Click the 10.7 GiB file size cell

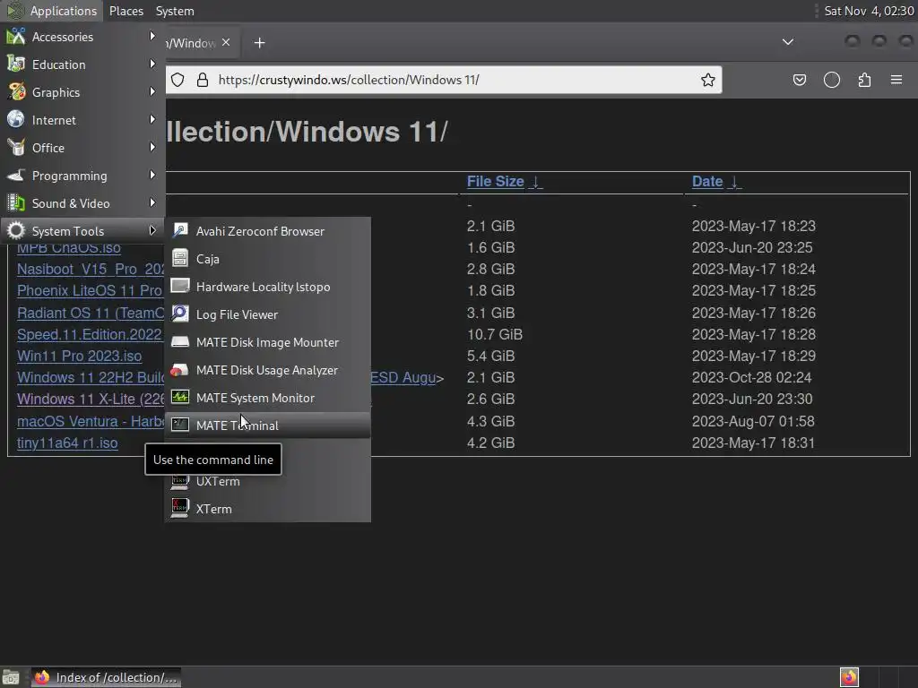coord(495,334)
